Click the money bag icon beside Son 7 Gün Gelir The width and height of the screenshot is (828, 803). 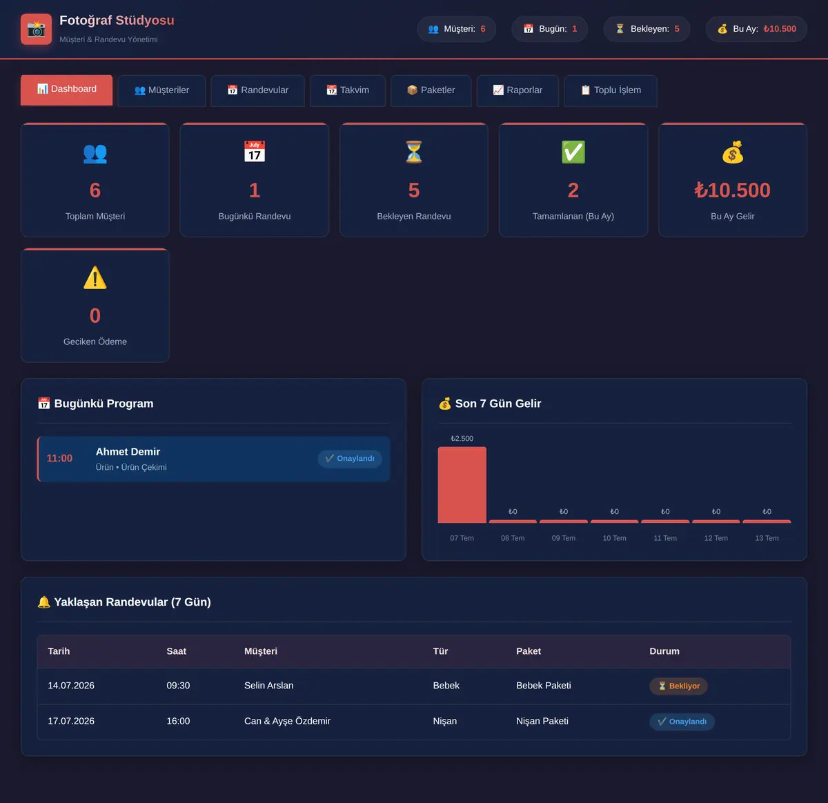445,404
